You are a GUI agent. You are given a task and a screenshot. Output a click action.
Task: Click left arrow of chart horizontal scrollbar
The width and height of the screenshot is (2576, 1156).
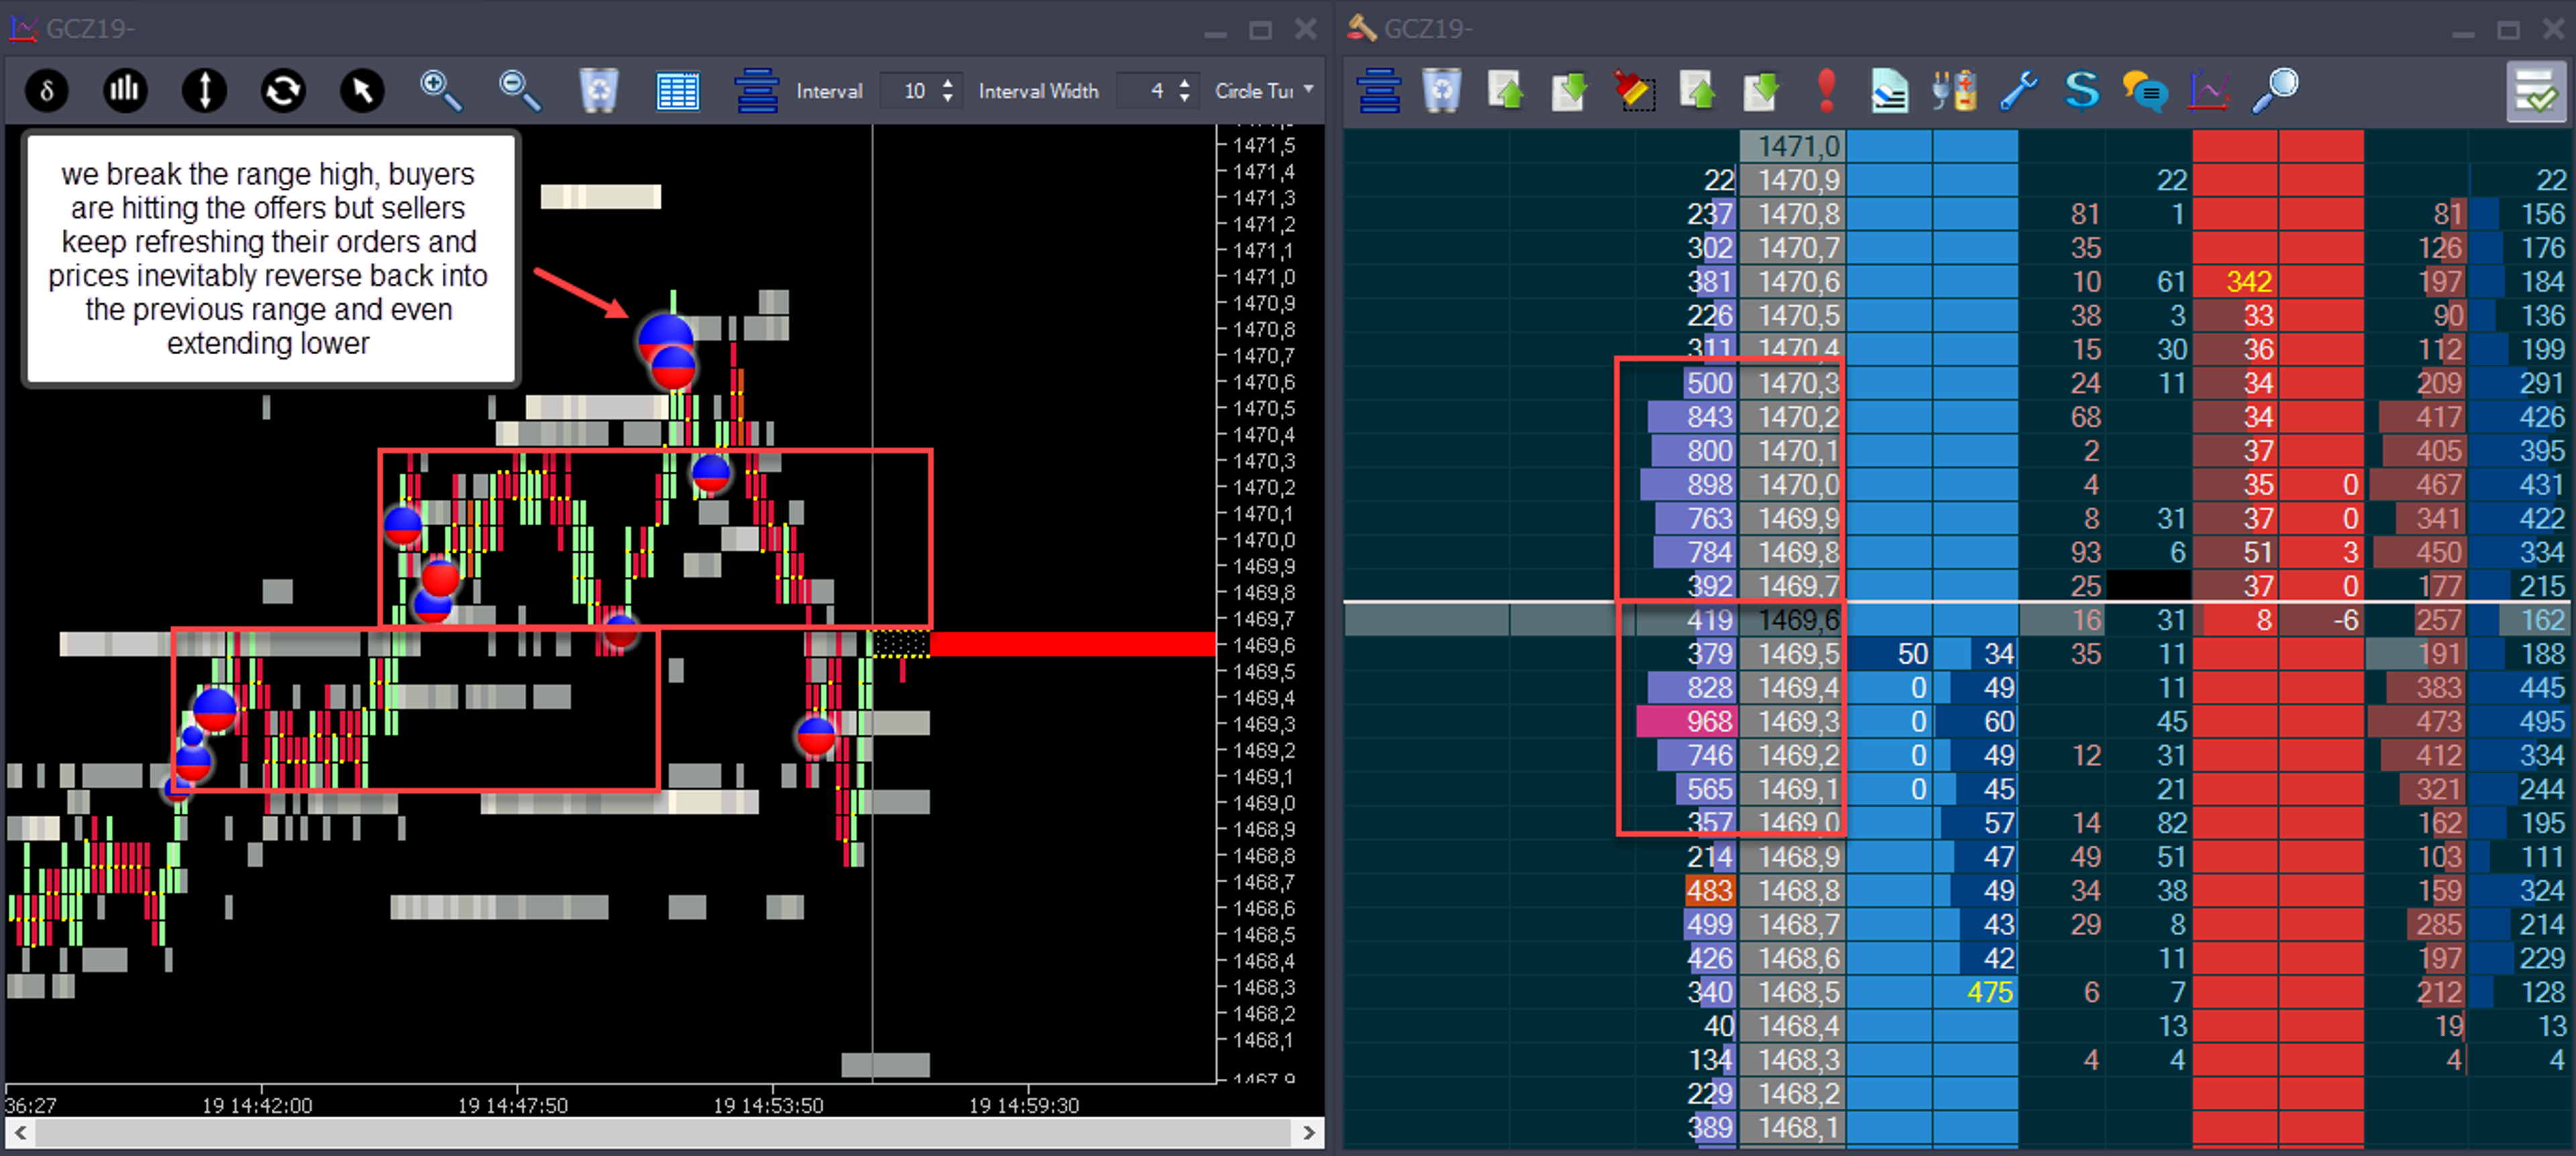pos(20,1133)
